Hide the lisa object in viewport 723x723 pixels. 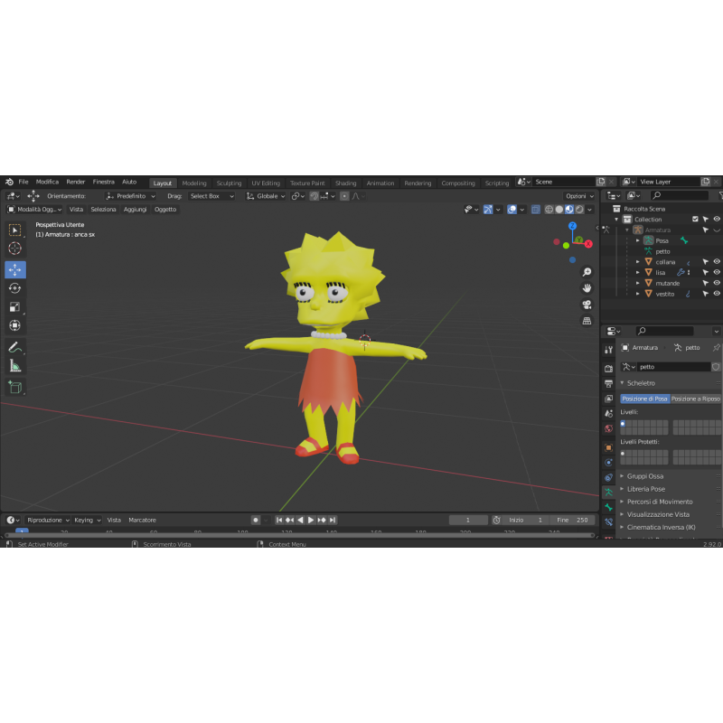717,272
